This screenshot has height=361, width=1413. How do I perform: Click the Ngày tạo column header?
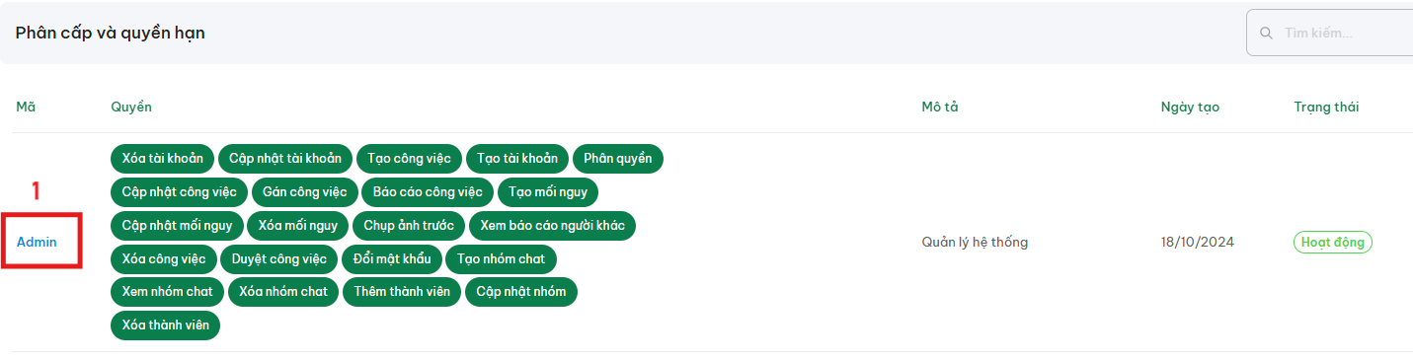(x=1190, y=107)
